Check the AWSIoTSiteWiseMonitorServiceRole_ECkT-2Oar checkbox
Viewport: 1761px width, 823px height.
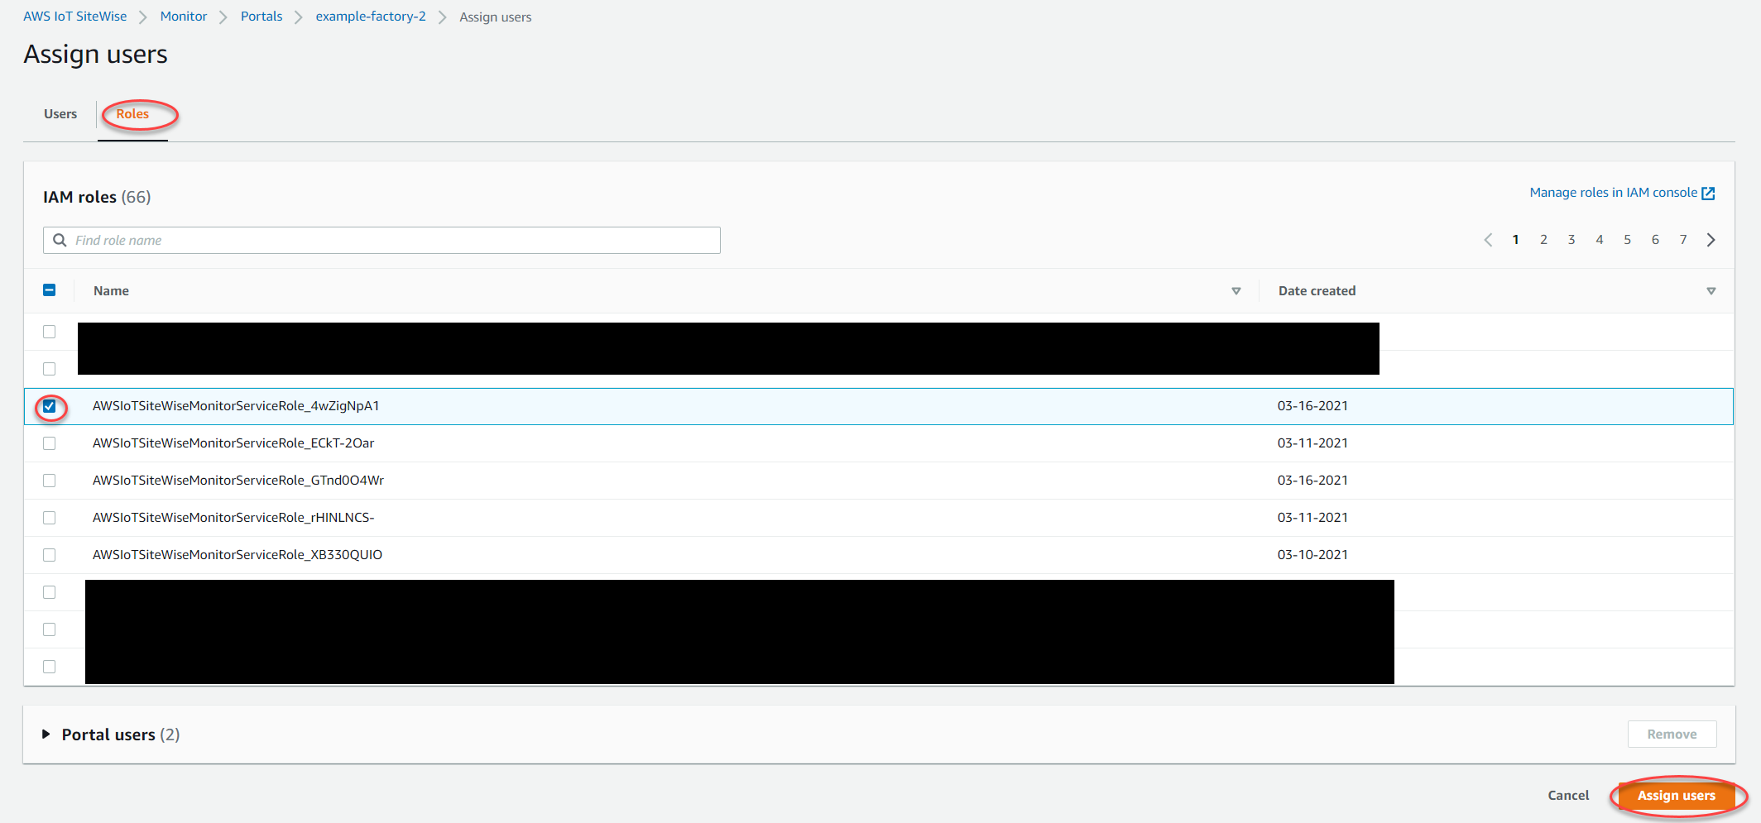point(49,443)
